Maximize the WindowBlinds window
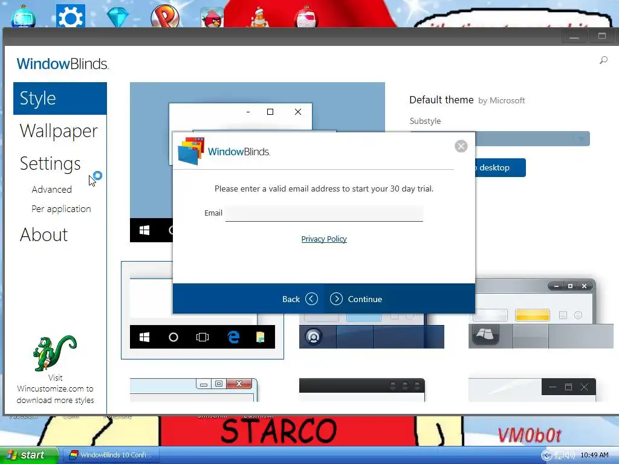This screenshot has height=464, width=619. (601, 36)
